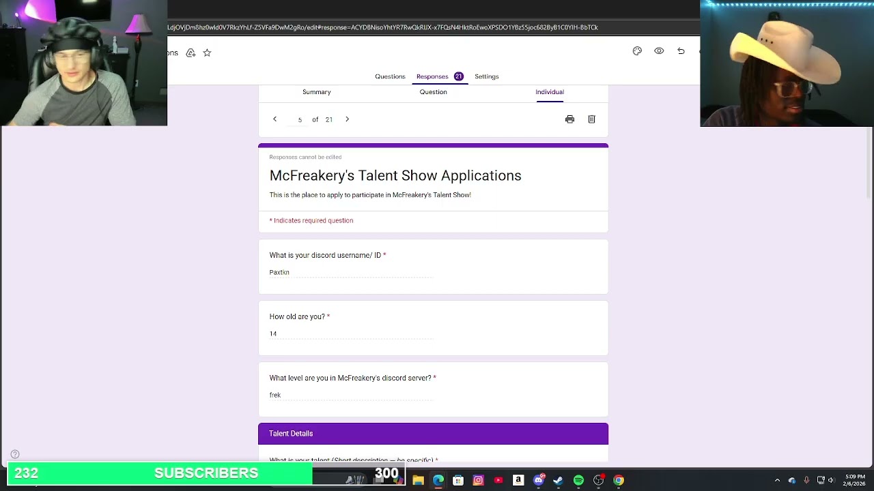Screen dimensions: 874x491
Task: Open Instagram from the taskbar
Action: click(x=478, y=480)
